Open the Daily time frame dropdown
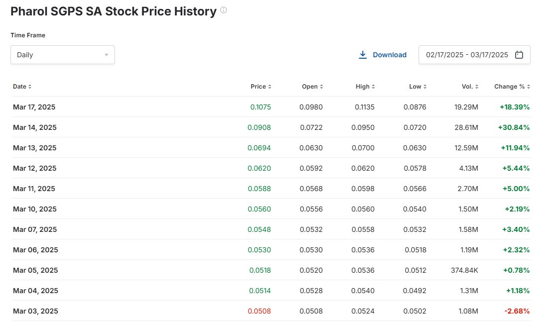The height and width of the screenshot is (322, 542). click(x=63, y=55)
